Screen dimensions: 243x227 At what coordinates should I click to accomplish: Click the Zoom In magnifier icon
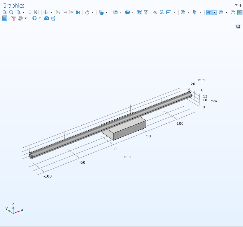tap(4, 12)
